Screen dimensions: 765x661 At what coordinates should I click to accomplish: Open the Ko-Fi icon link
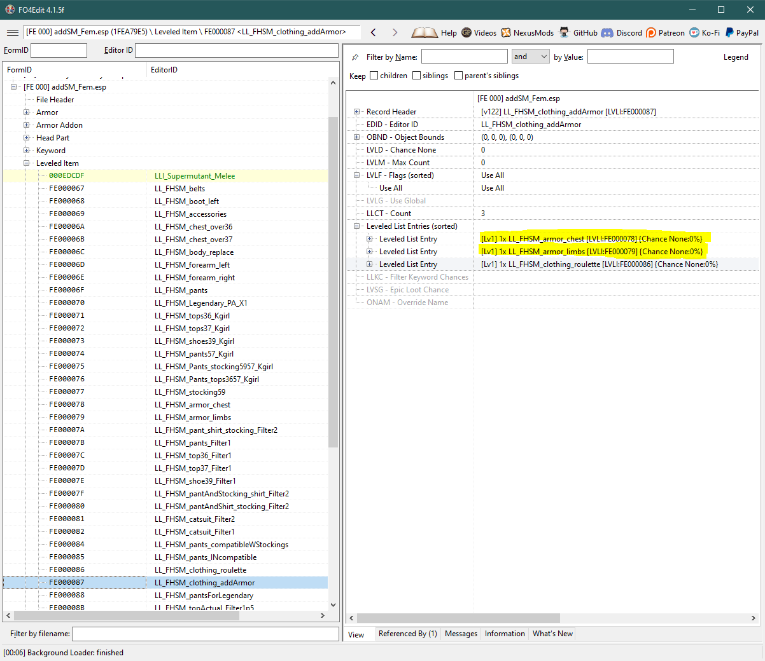(694, 32)
